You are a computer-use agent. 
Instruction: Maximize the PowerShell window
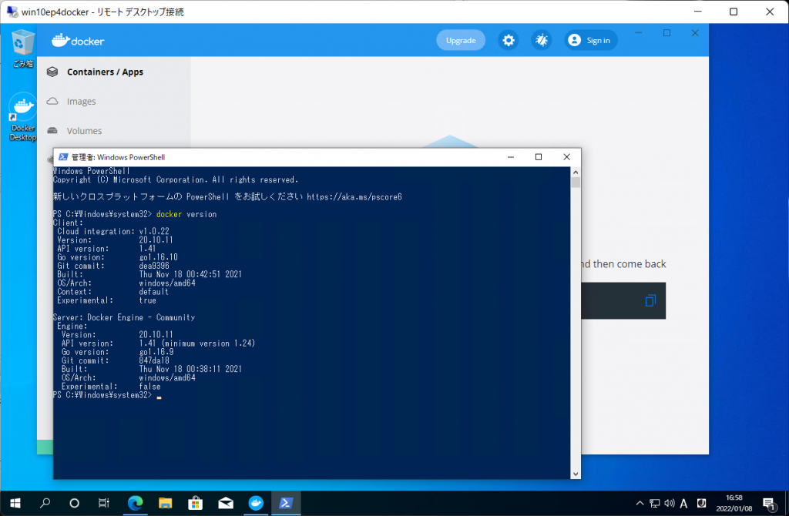click(x=539, y=157)
